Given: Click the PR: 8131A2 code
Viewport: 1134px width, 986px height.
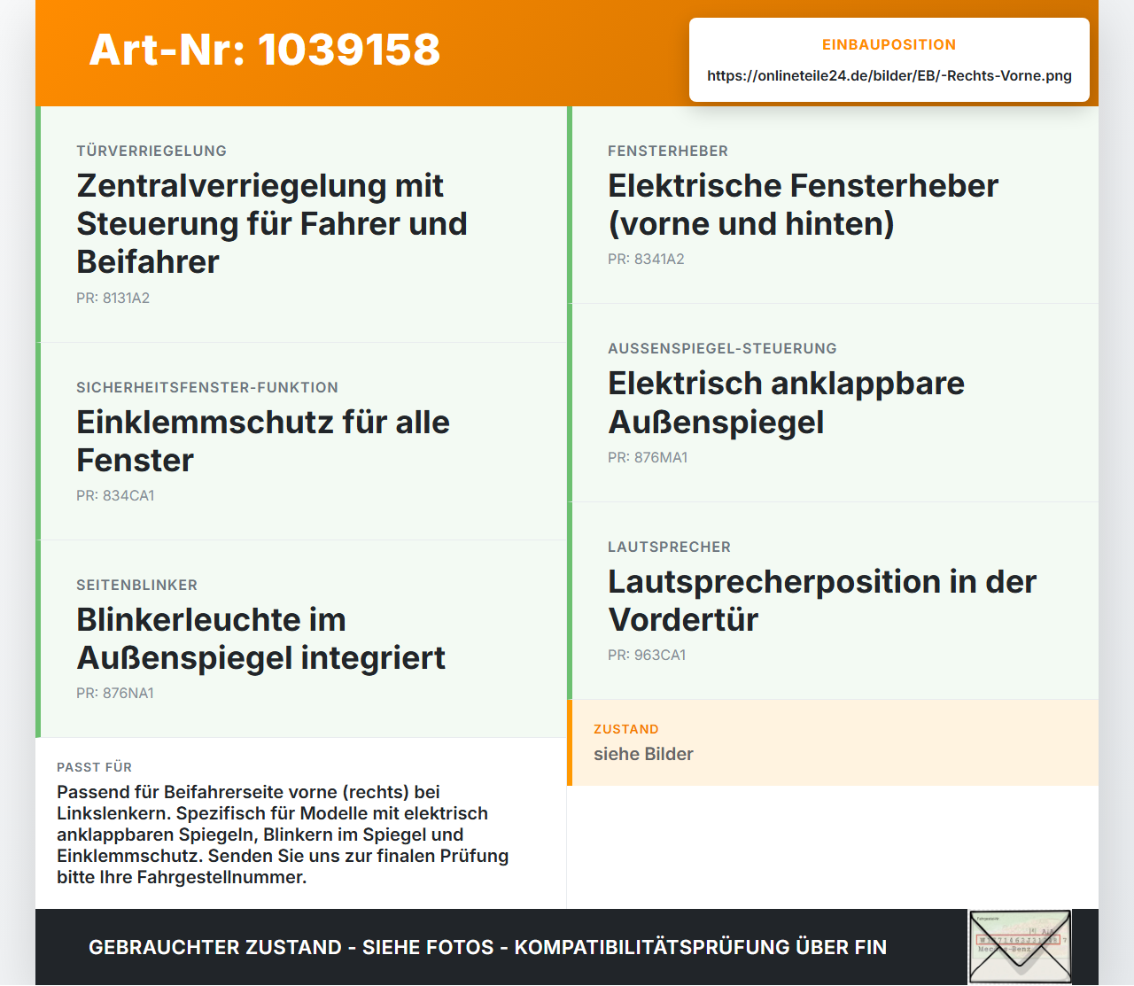Looking at the screenshot, I should tap(113, 298).
